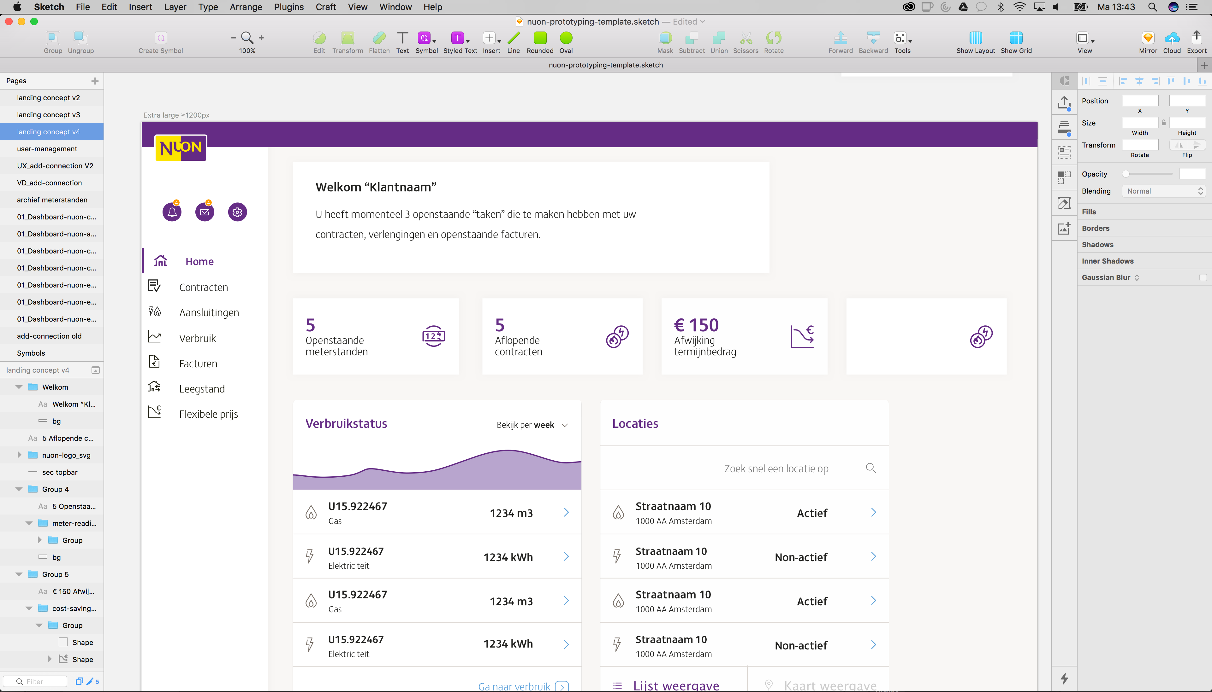The image size is (1212, 692).
Task: Collapse the pages list toggle
Action: (x=95, y=370)
